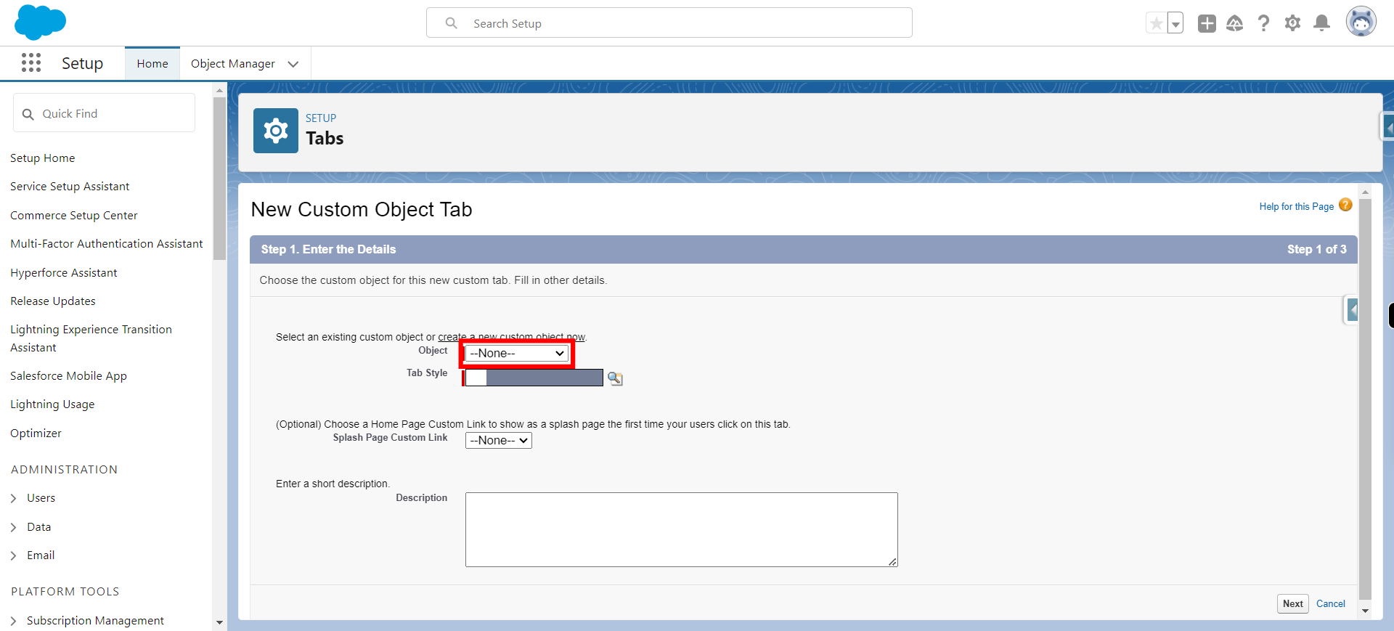Switch to the Home tab
Image resolution: width=1394 pixels, height=631 pixels.
tap(152, 64)
